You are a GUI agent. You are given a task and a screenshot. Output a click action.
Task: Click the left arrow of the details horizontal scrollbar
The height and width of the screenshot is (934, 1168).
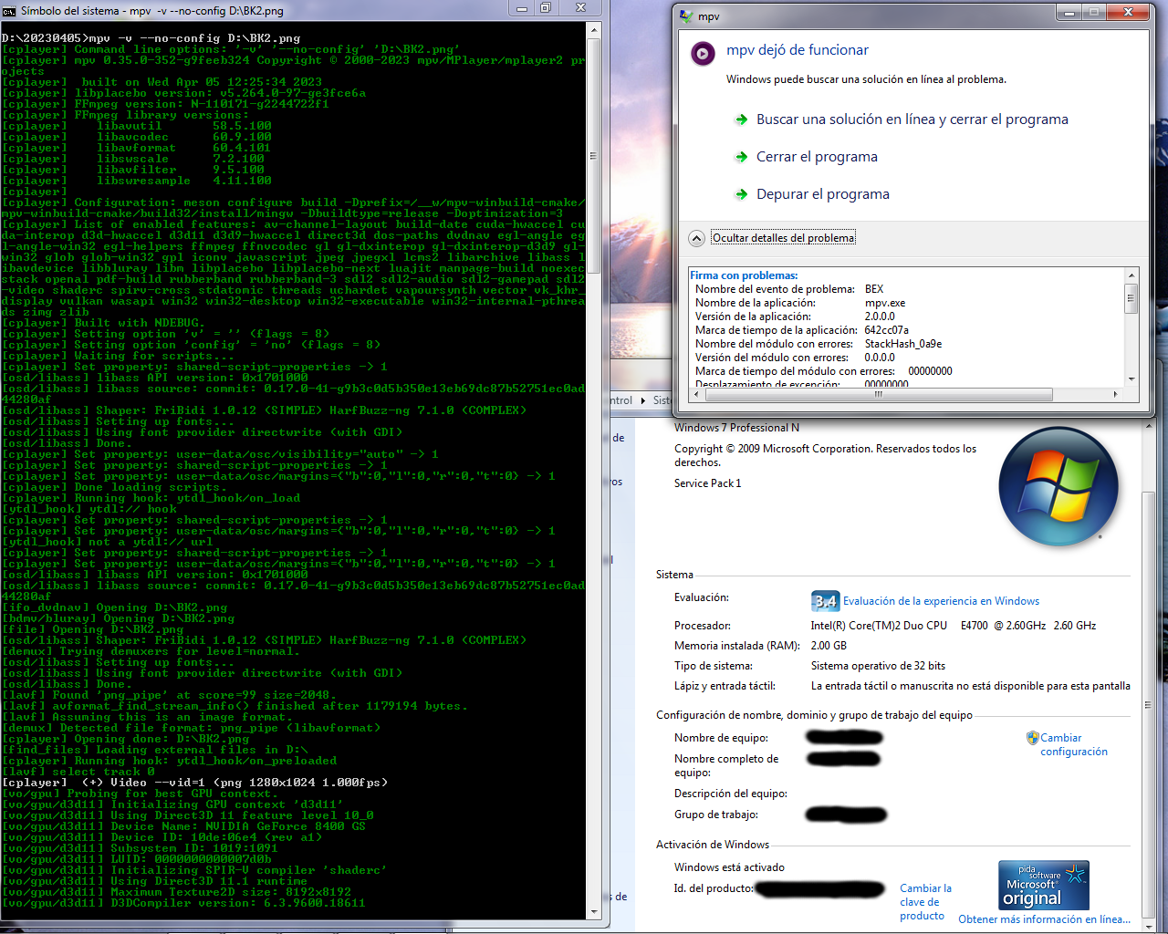point(696,395)
